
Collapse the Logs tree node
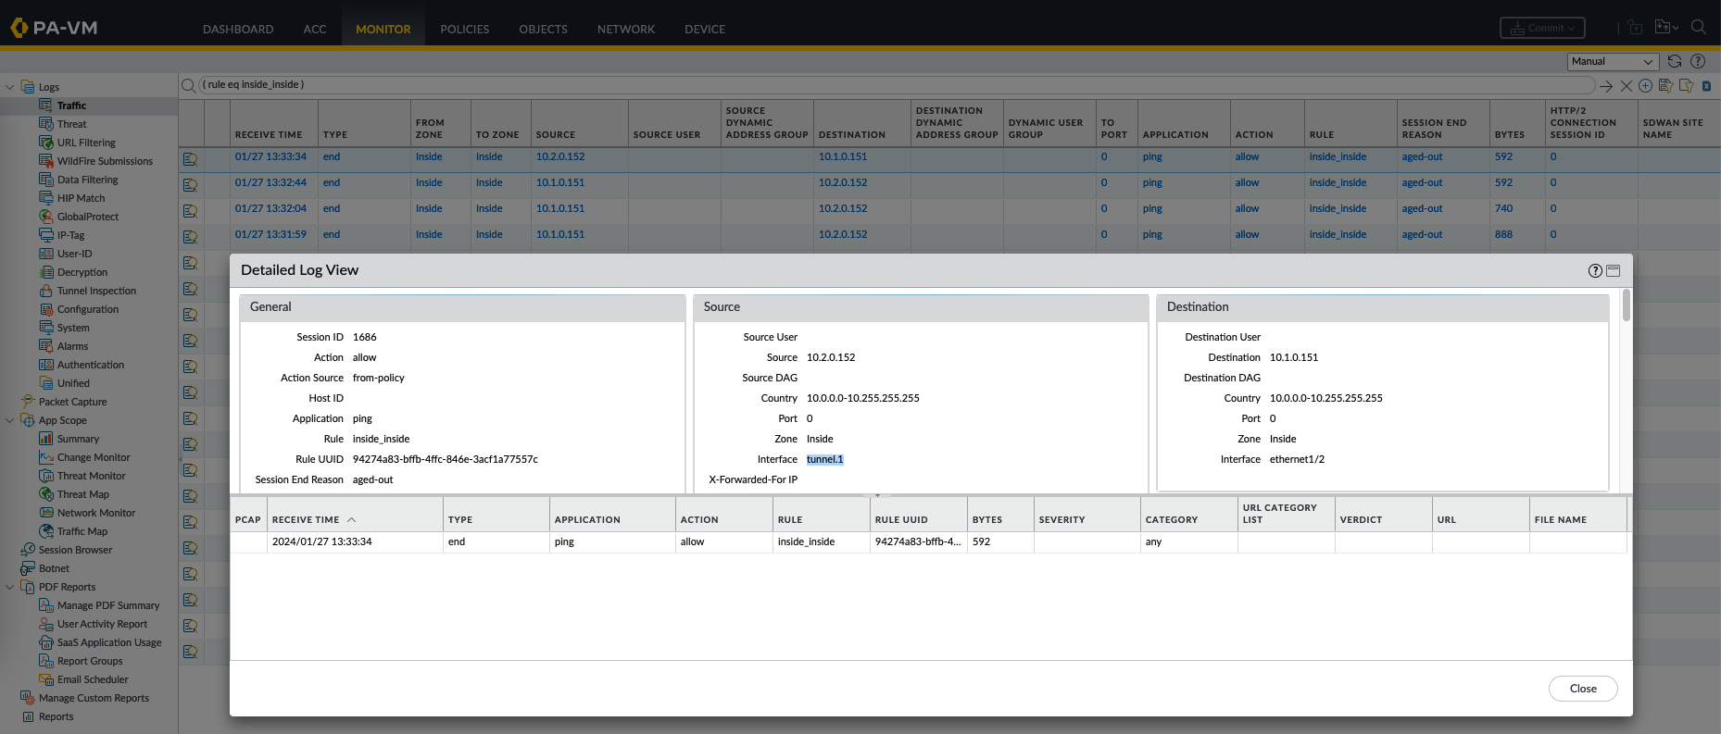pyautogui.click(x=10, y=87)
